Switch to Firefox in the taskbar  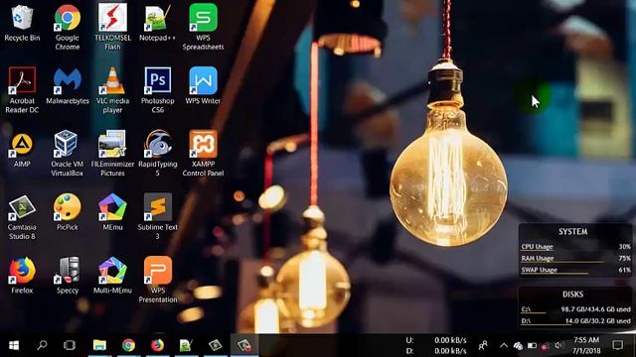click(x=157, y=345)
